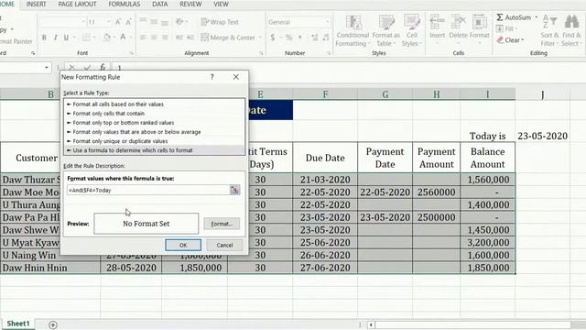Select 'Use a formula to determine which cells to format'

pos(155,150)
